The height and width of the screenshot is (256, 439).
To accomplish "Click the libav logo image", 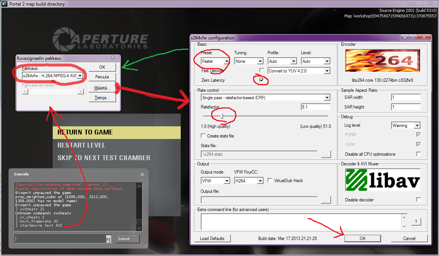I will [x=383, y=180].
